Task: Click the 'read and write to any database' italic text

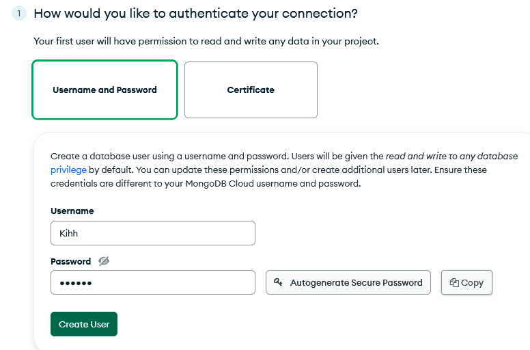Action: 451,157
